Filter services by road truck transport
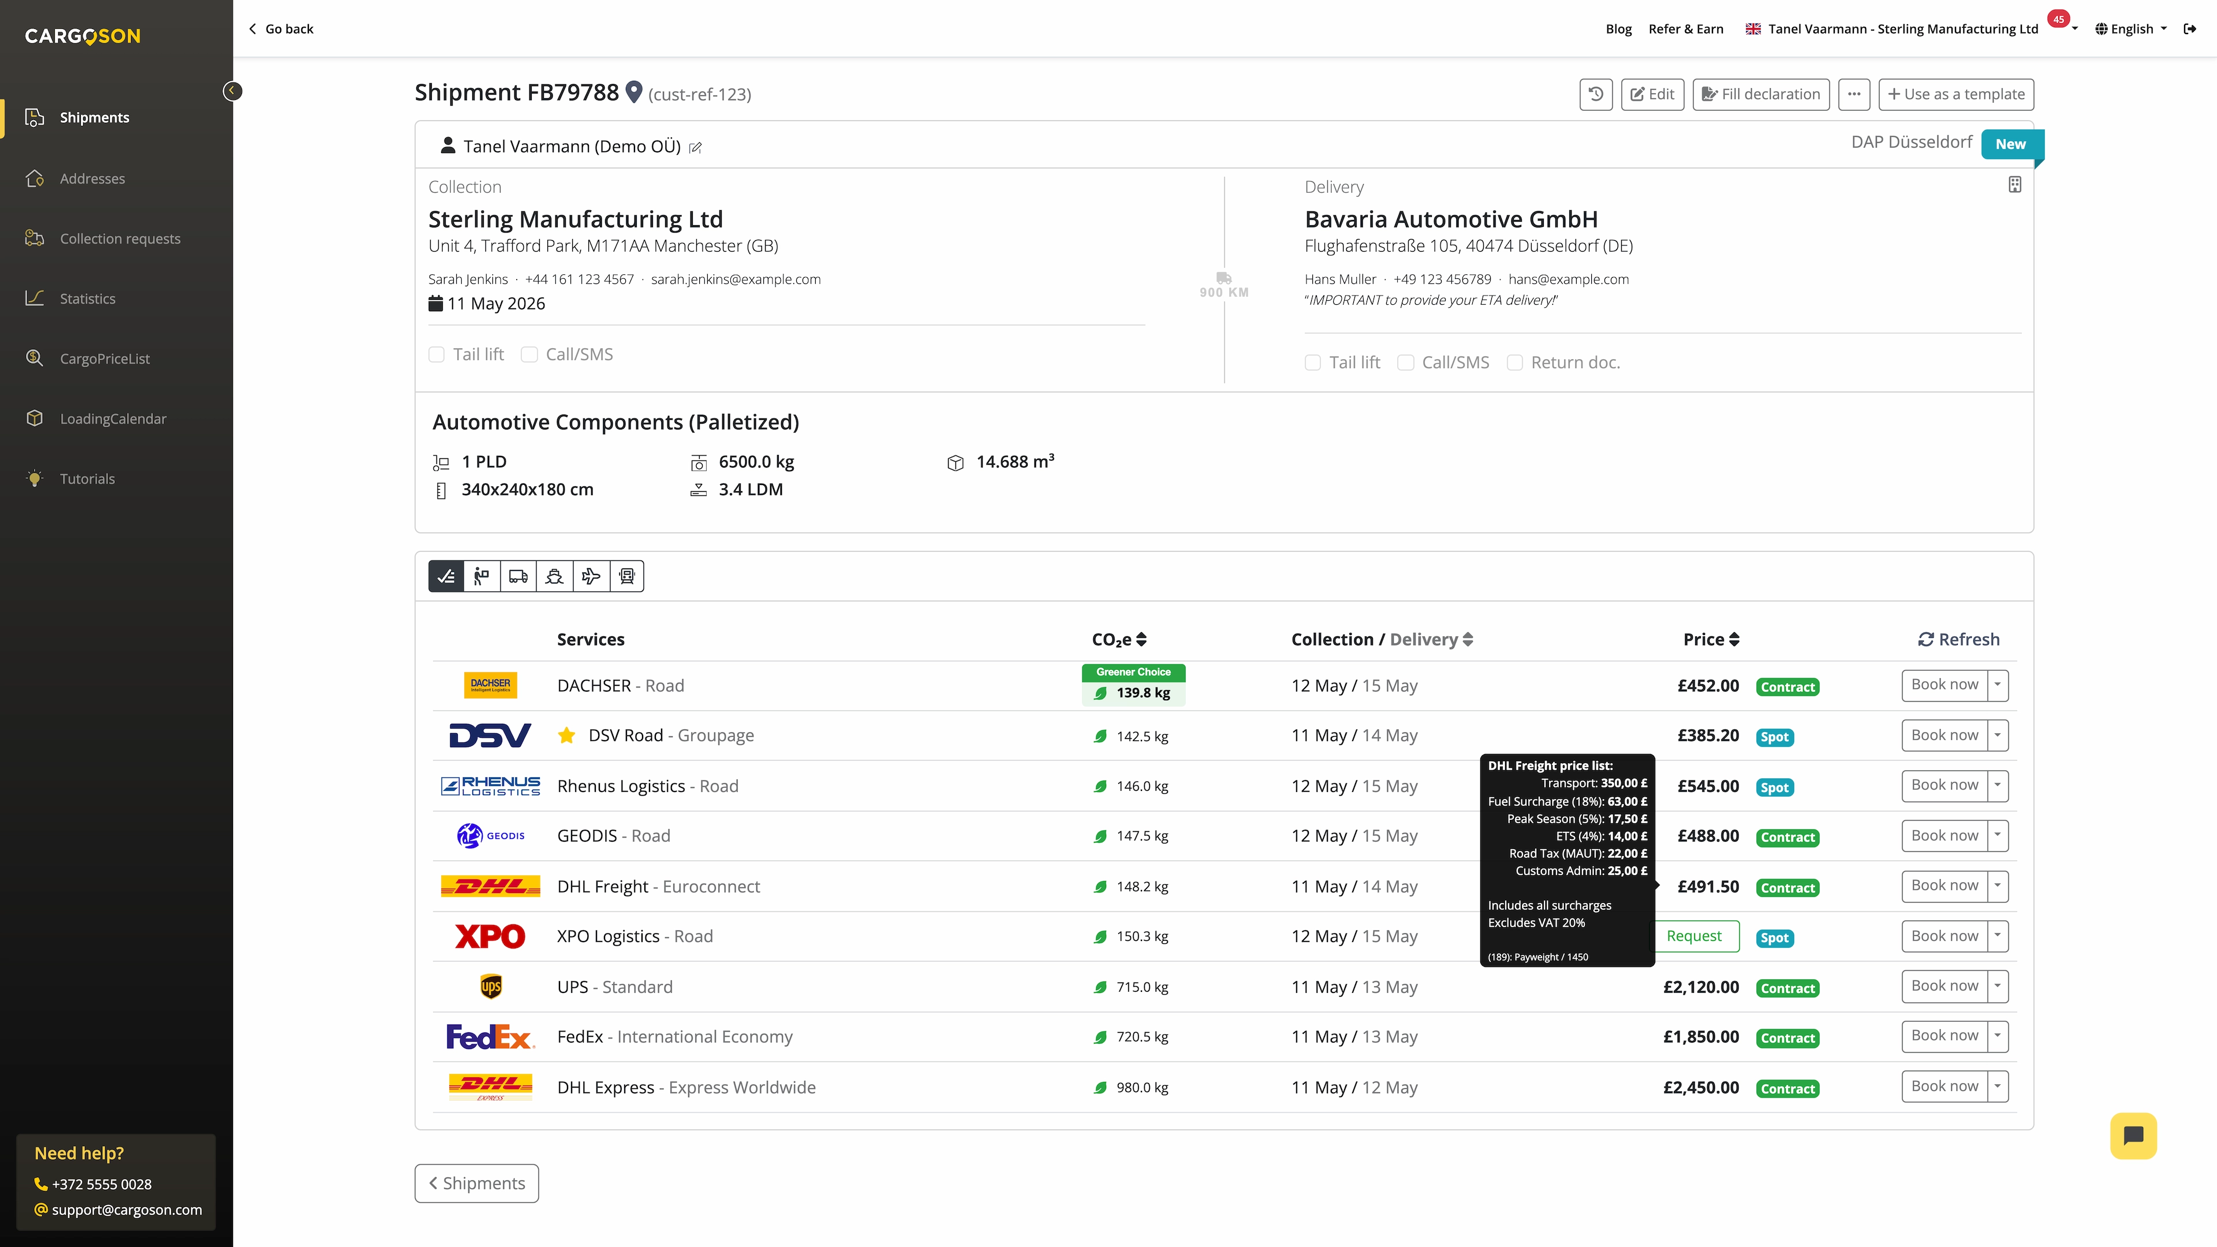The height and width of the screenshot is (1247, 2217). (518, 576)
